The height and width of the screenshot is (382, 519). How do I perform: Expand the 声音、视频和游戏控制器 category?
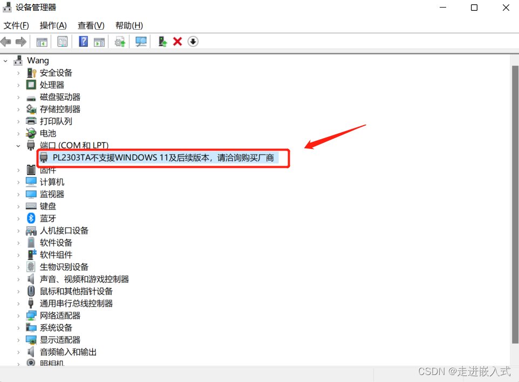coord(18,279)
